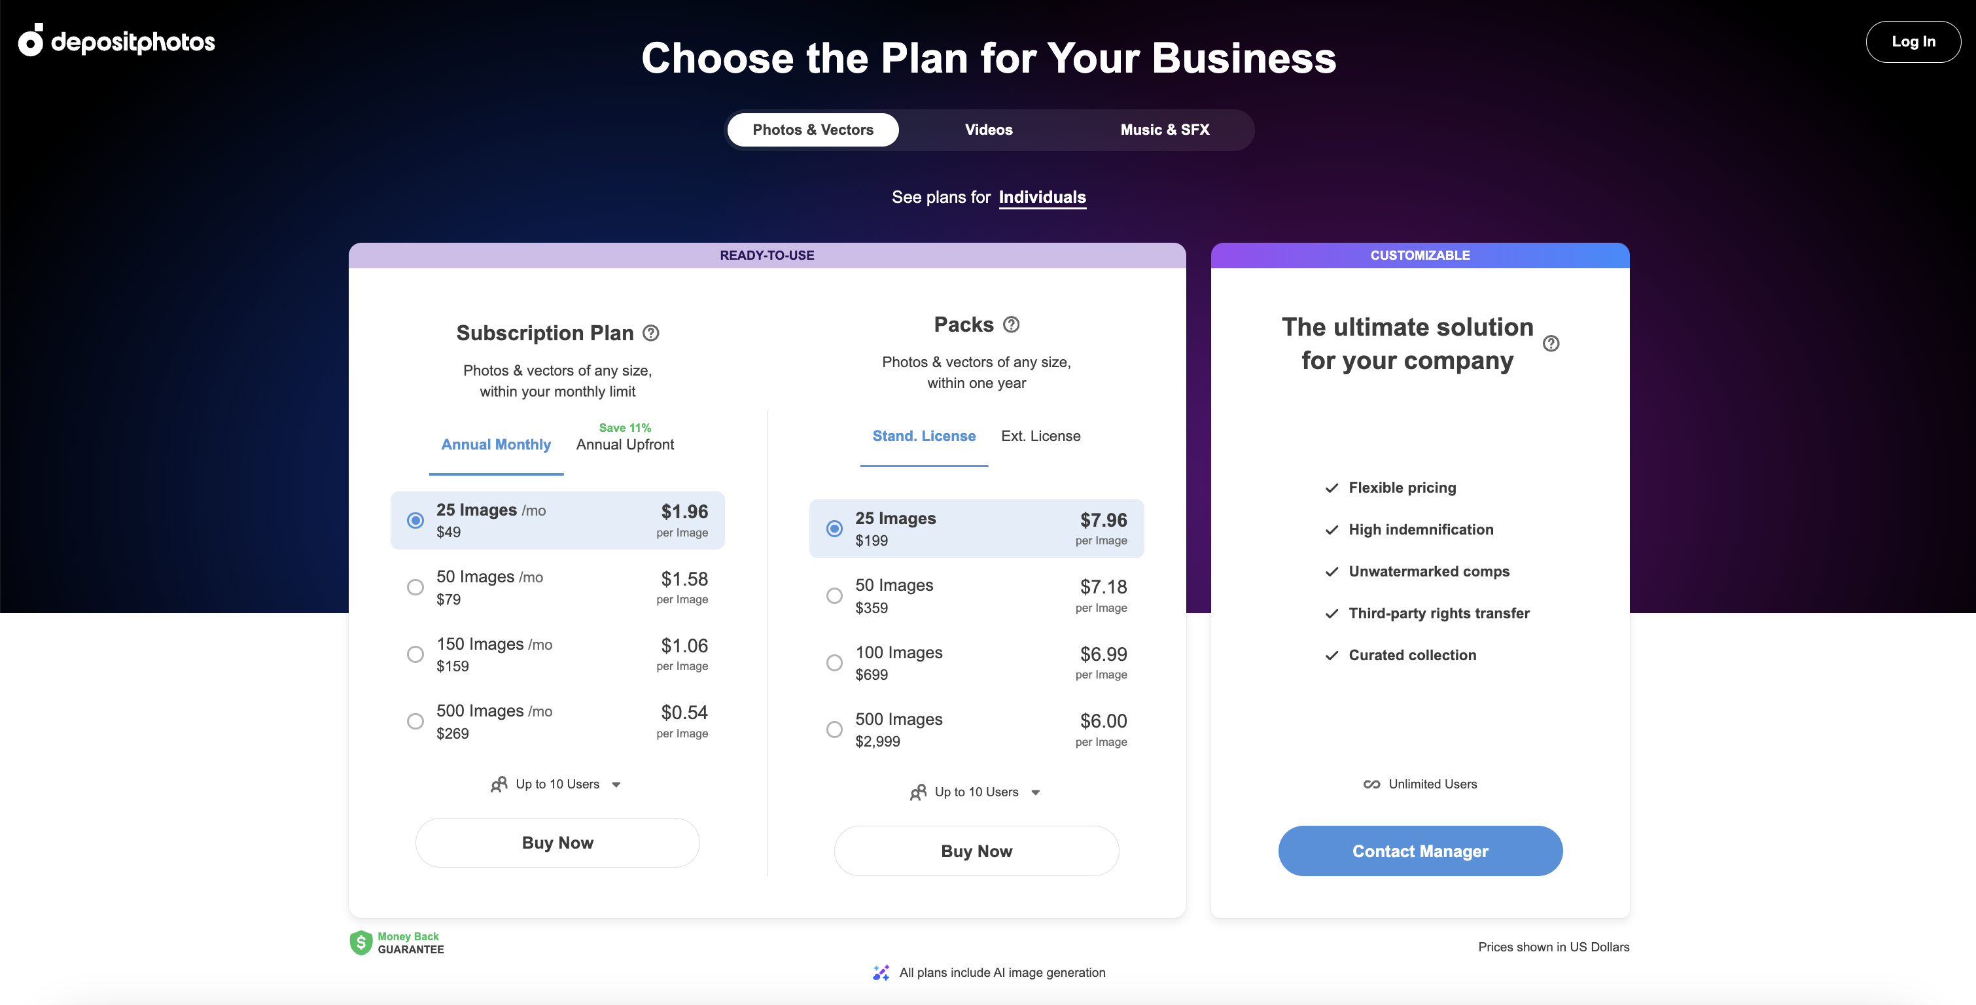Switch to the Videos tab
1976x1005 pixels.
(x=988, y=128)
